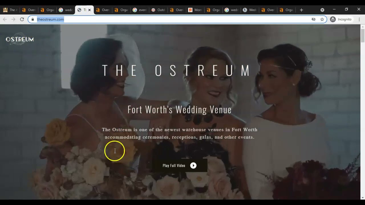Switch to the 'Mont' tab
The width and height of the screenshot is (365, 205).
[x=195, y=10]
